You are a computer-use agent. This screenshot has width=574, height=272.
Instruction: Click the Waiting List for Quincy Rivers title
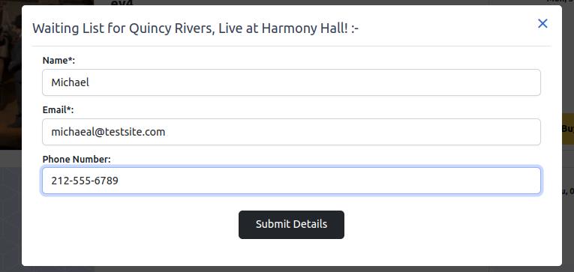coord(196,28)
